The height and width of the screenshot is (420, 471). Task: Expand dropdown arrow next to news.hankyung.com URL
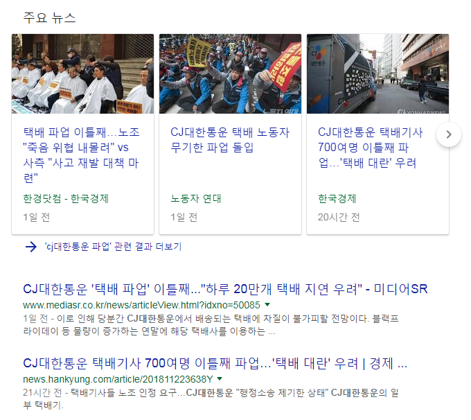pos(220,379)
